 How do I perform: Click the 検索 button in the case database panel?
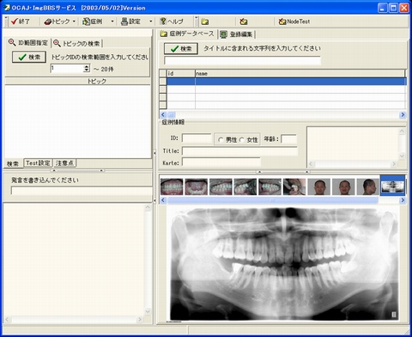pyautogui.click(x=181, y=49)
